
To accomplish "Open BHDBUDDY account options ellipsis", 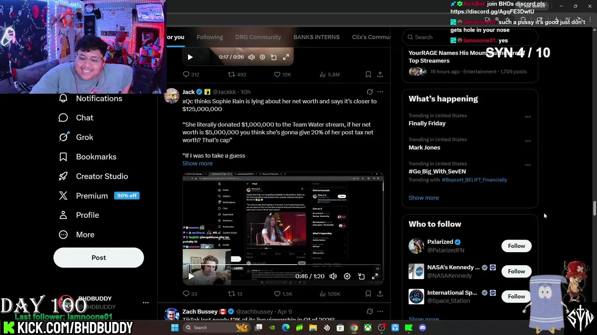I will 146,302.
